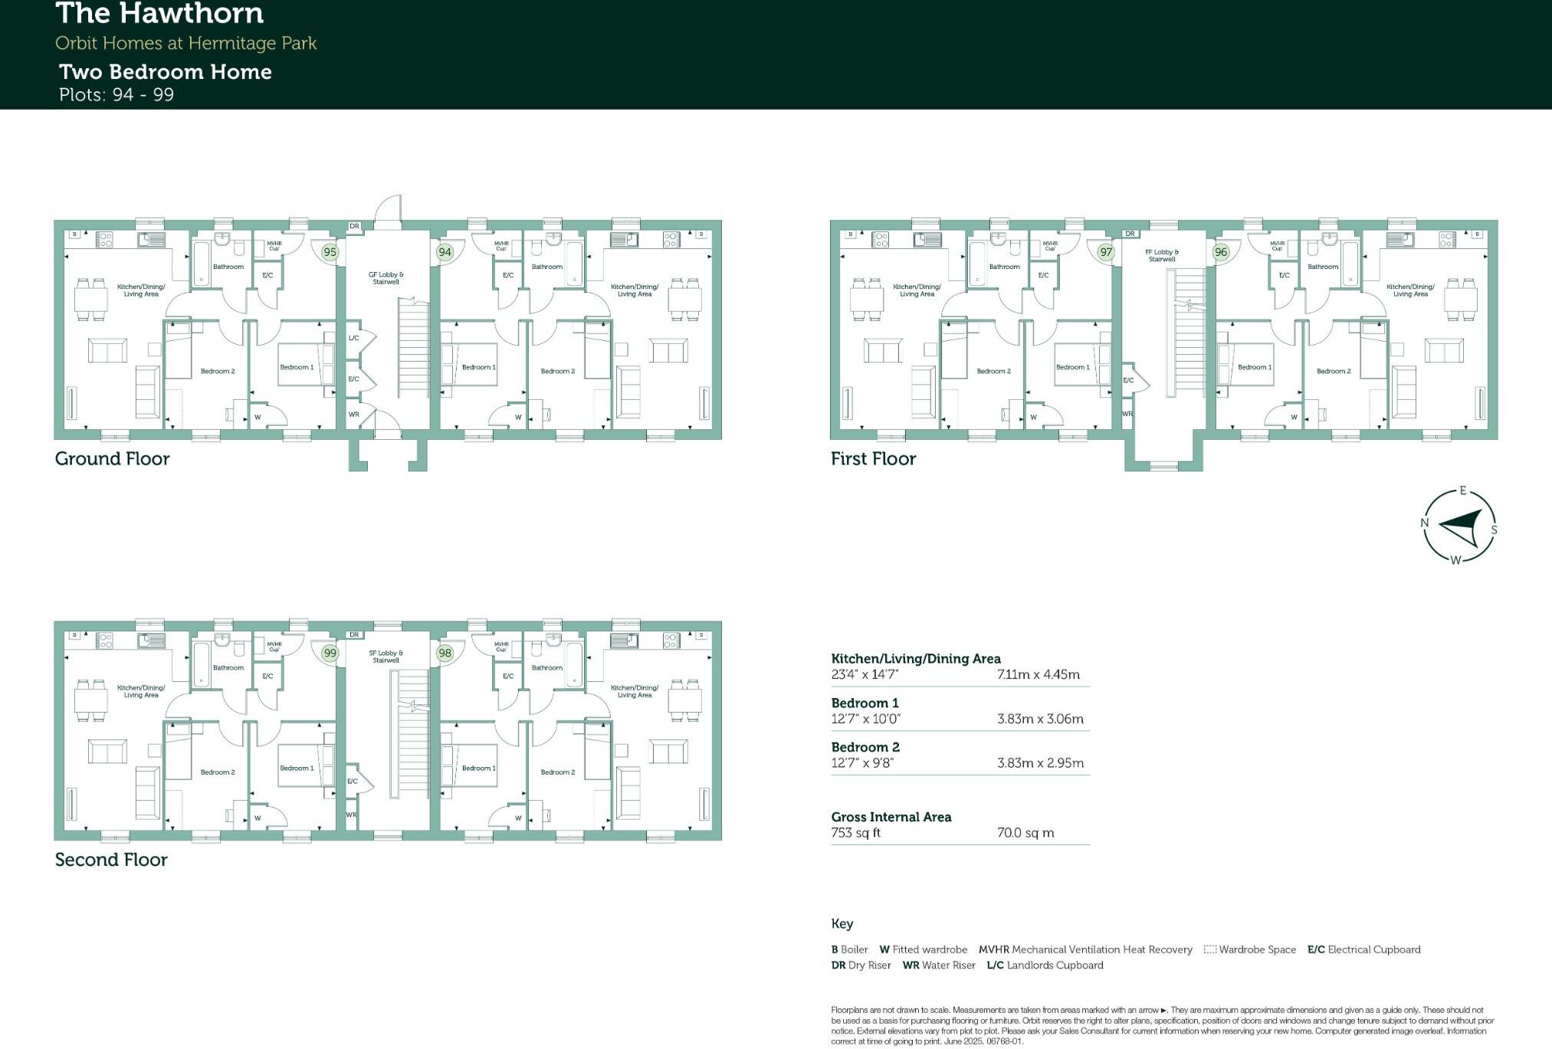Click the DR dry riser marker on Ground Floor
Viewport: 1552px width, 1049px height.
[353, 227]
